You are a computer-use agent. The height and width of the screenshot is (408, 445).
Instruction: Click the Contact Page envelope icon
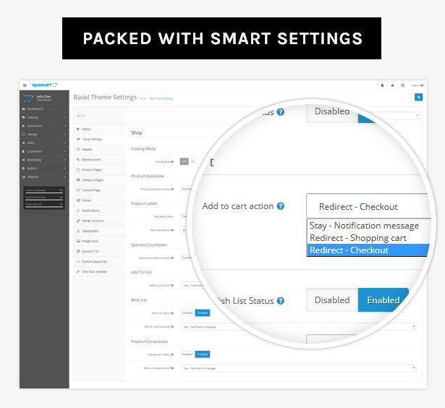[x=78, y=190]
